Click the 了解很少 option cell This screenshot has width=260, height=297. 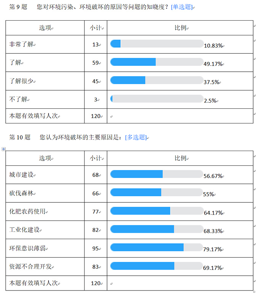click(45, 81)
